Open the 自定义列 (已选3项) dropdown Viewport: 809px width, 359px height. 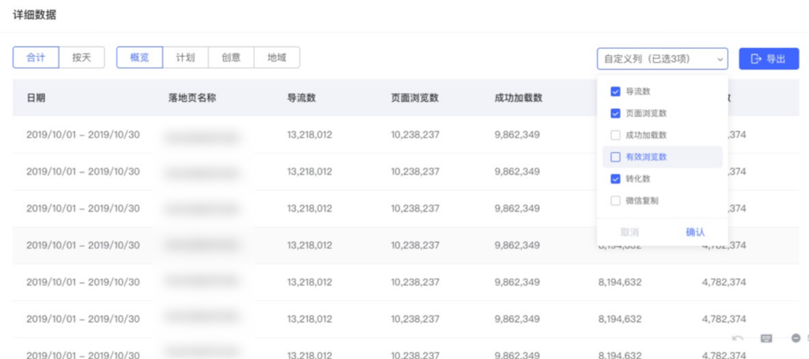click(662, 59)
